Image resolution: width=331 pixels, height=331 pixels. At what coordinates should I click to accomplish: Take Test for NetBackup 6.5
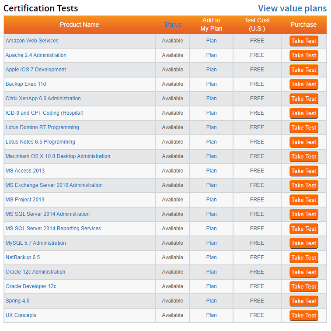(303, 257)
